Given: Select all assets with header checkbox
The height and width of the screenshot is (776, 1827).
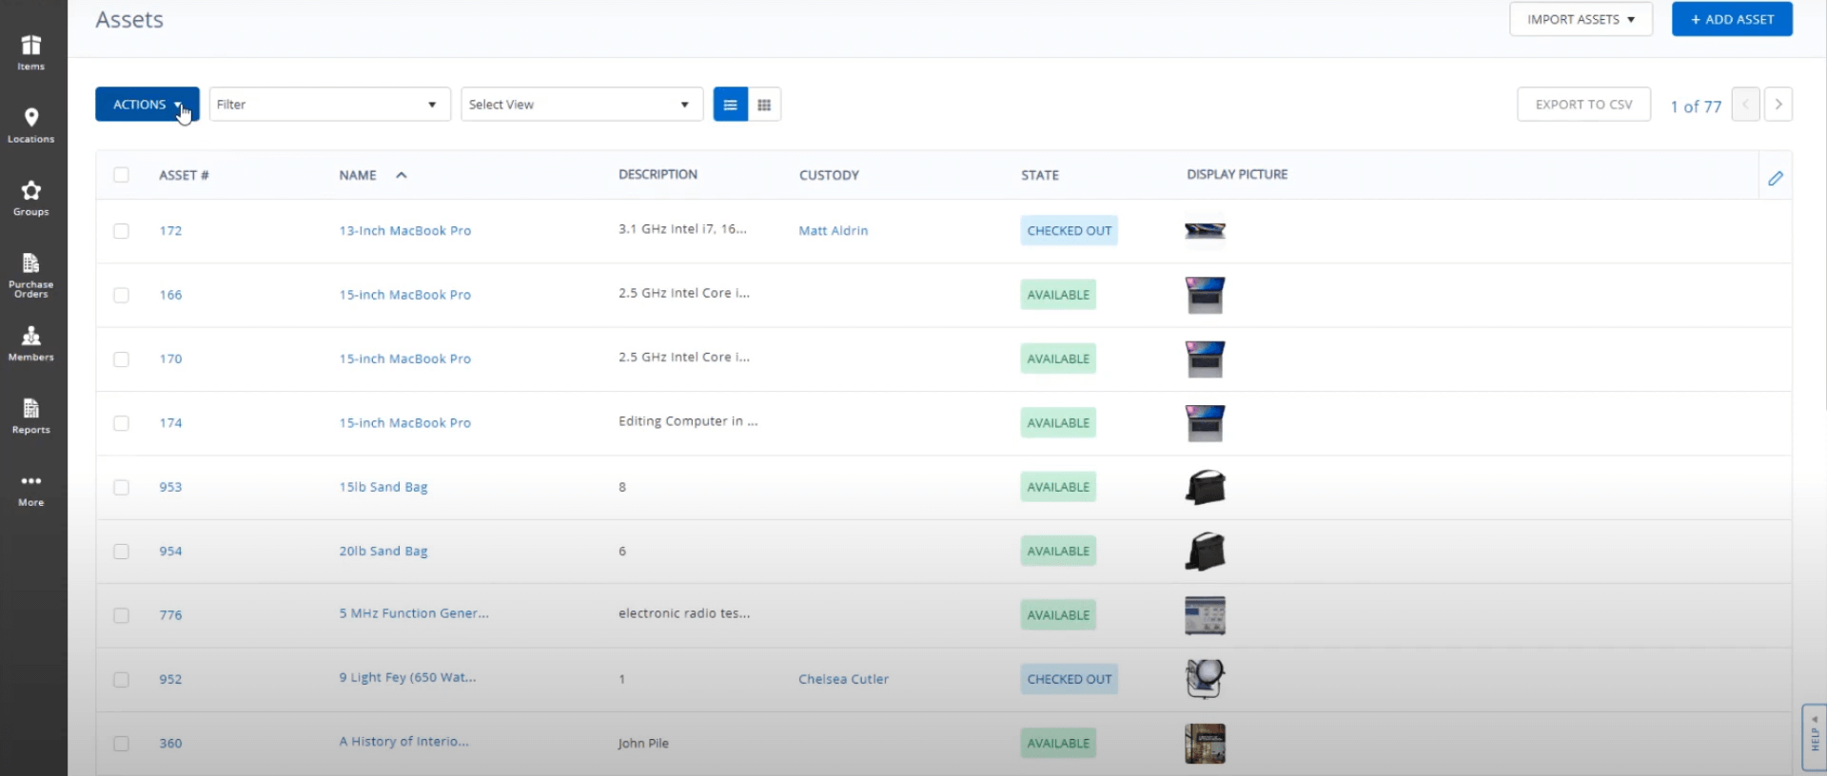Looking at the screenshot, I should (x=121, y=175).
